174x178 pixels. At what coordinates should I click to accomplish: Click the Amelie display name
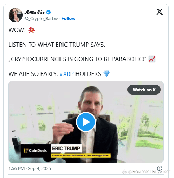35,12
